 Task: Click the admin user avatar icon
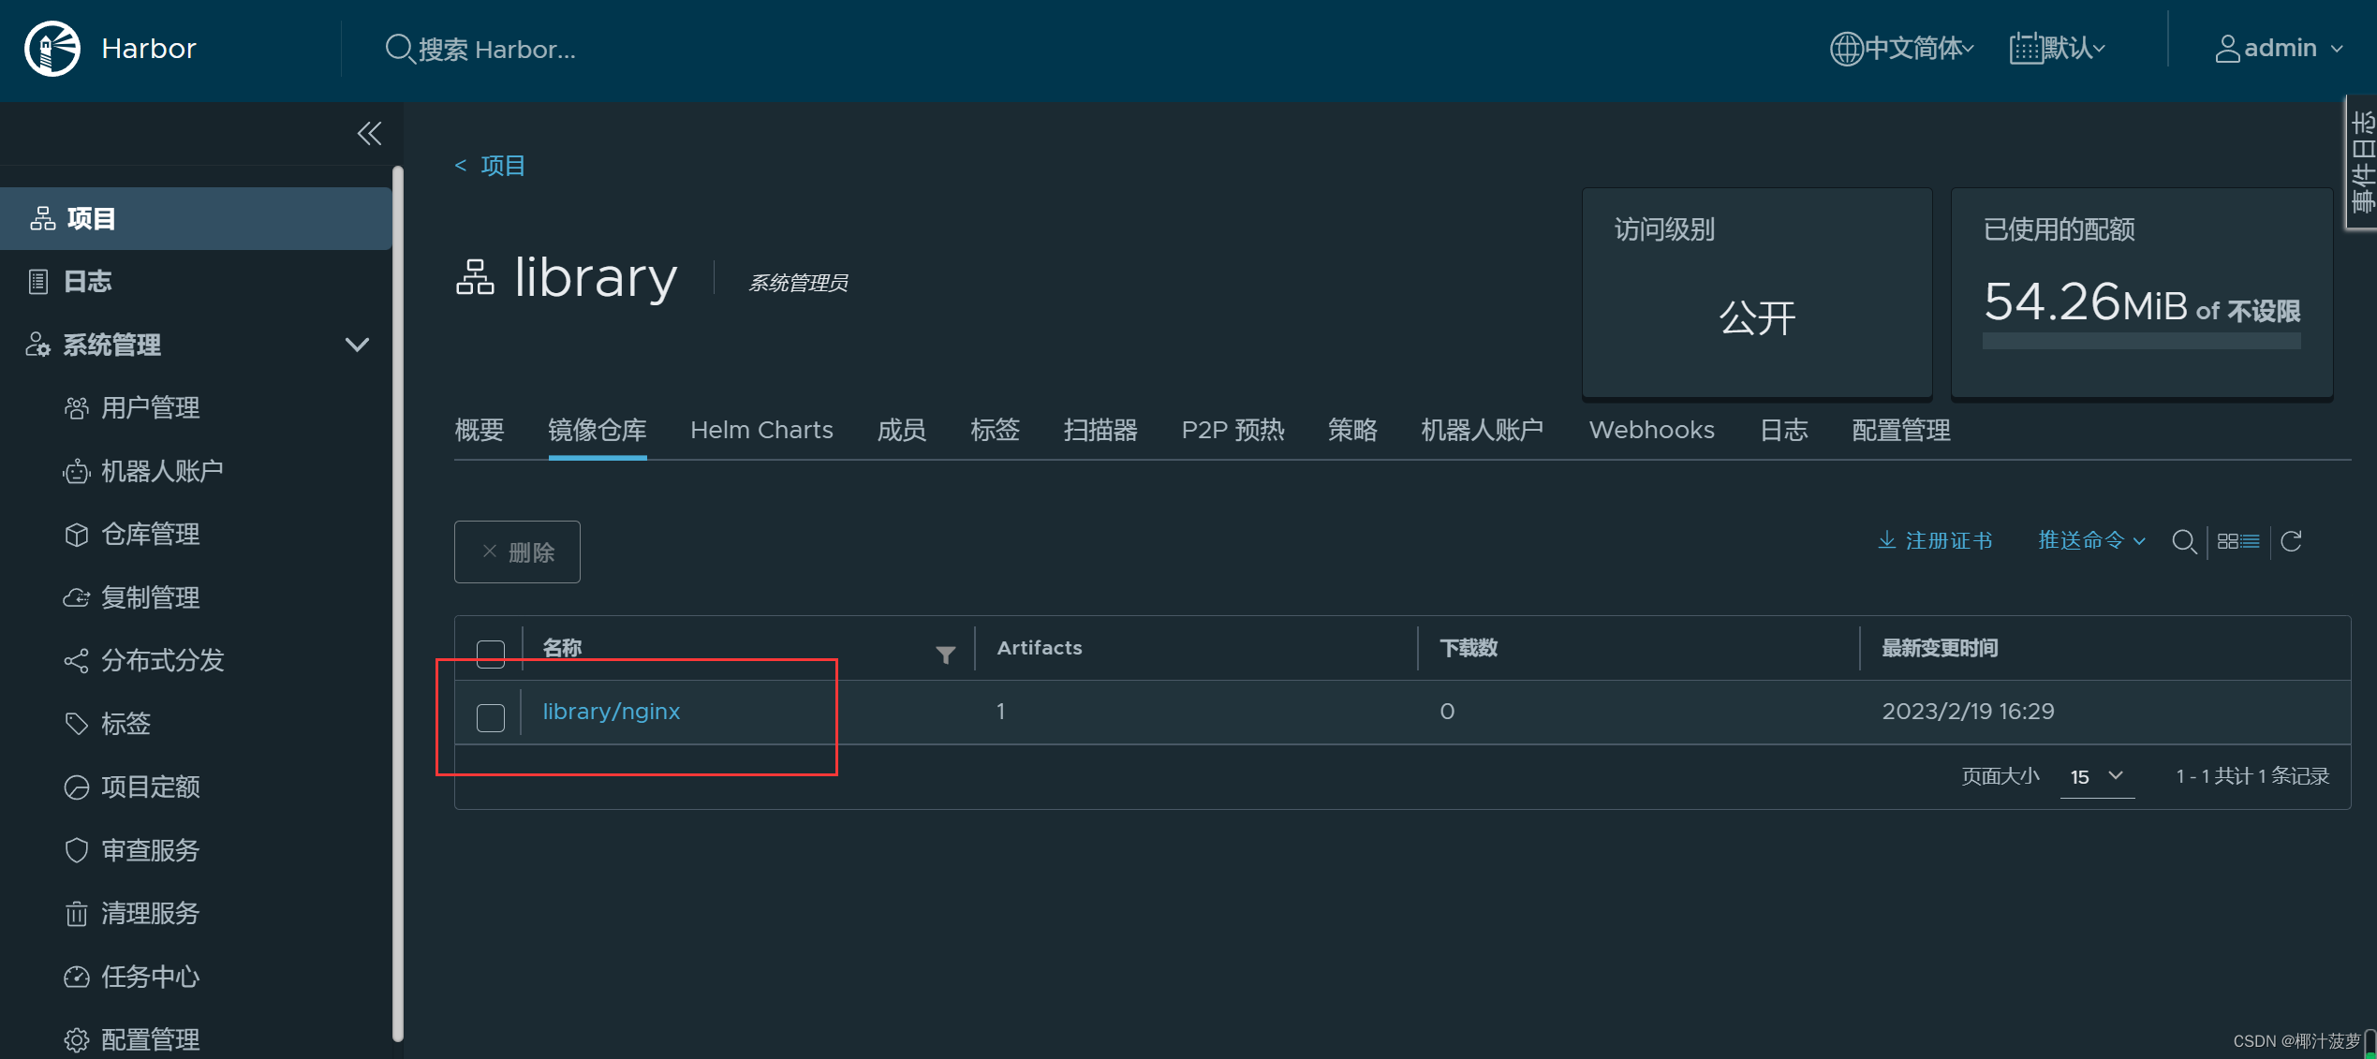click(x=2227, y=49)
